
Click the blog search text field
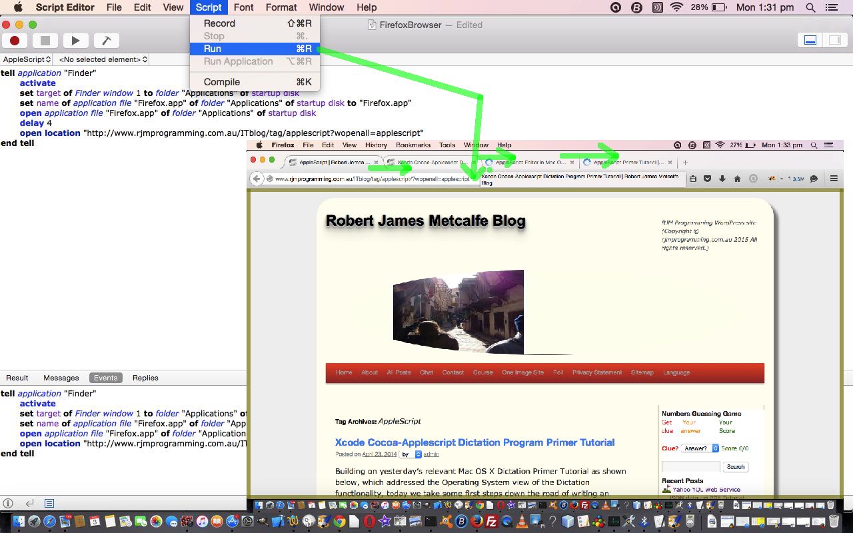tap(690, 467)
